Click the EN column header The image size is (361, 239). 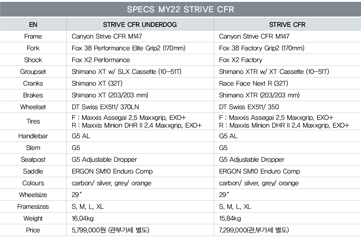(33, 25)
